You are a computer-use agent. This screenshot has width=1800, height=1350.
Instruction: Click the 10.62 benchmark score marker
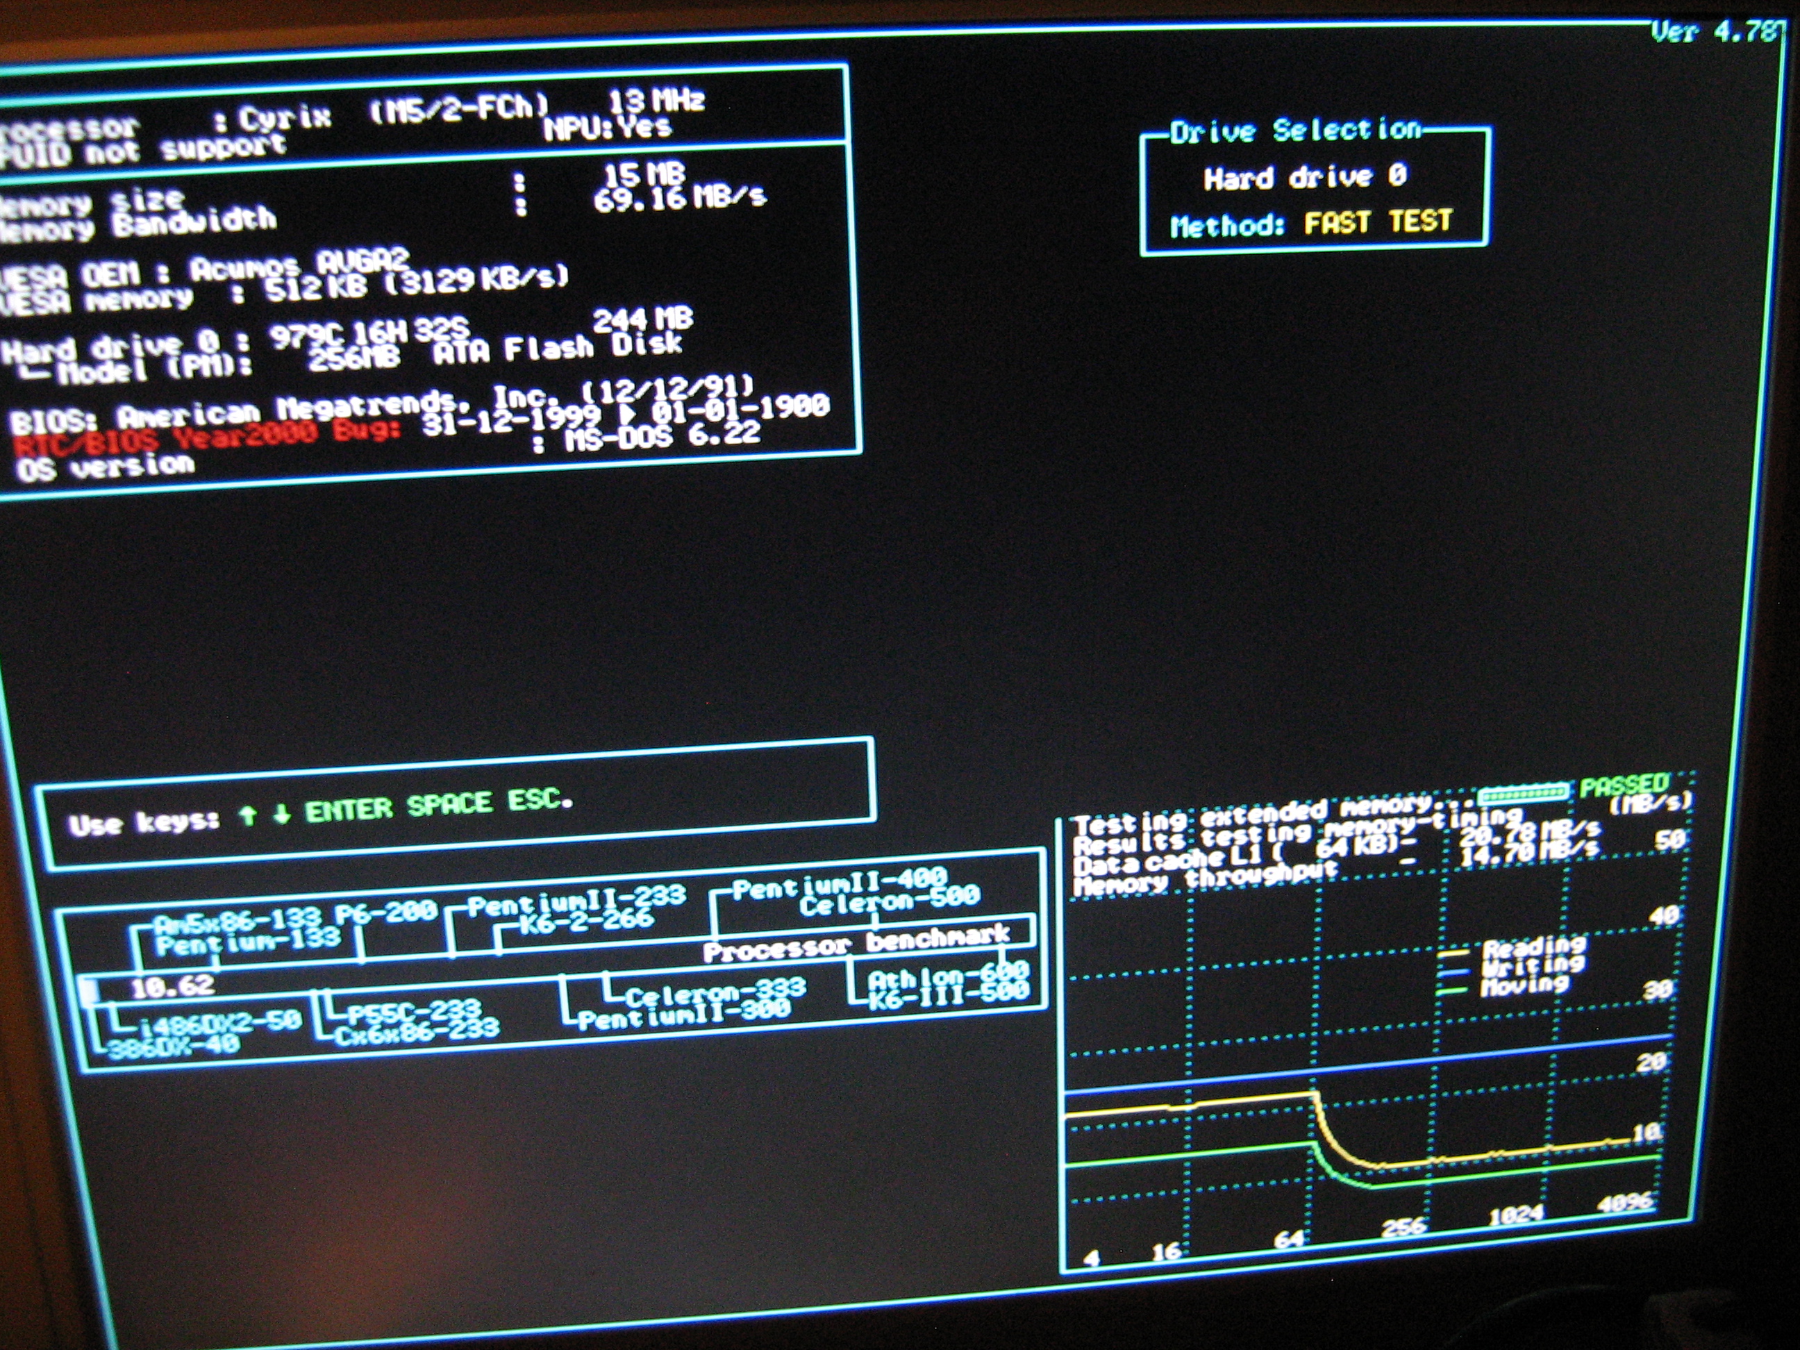172,987
